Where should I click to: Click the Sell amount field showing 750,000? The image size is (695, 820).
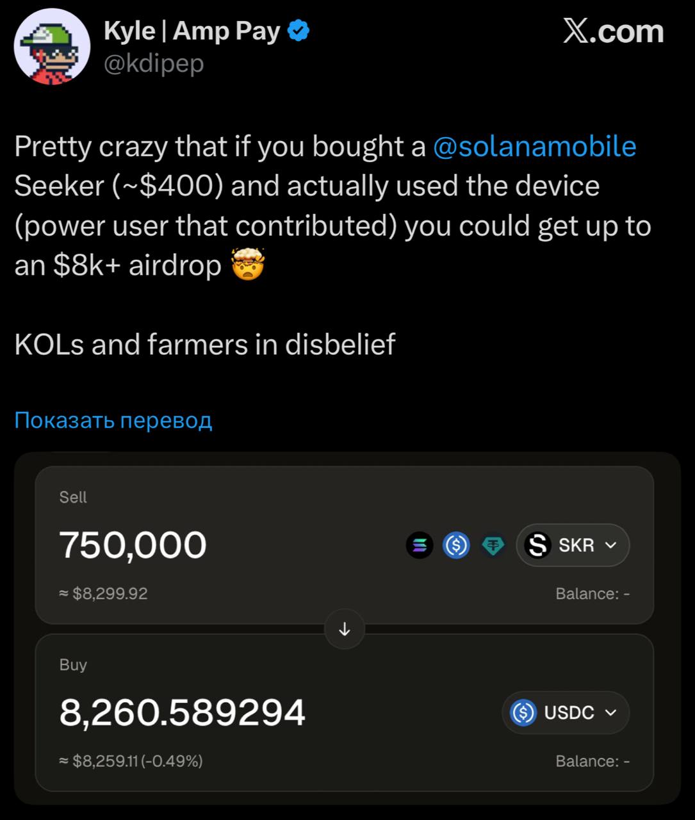tap(133, 545)
